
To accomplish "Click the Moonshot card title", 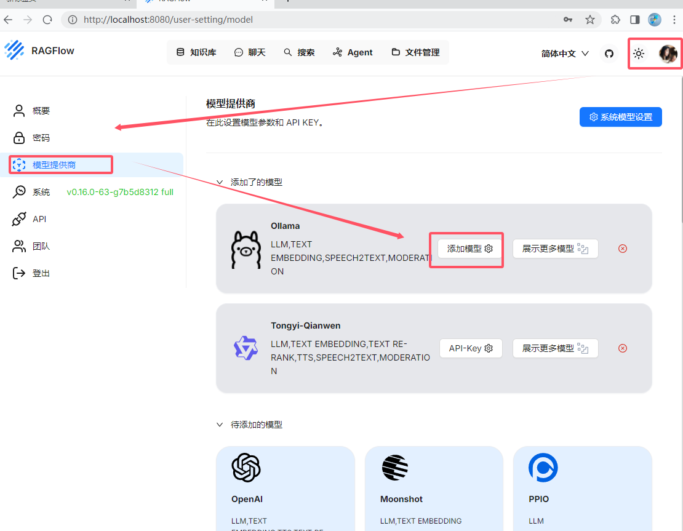I will click(x=401, y=499).
